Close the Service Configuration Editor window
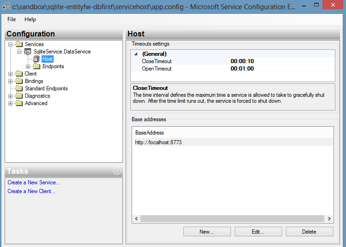Viewport: 346px width, 247px height. pyautogui.click(x=333, y=5)
